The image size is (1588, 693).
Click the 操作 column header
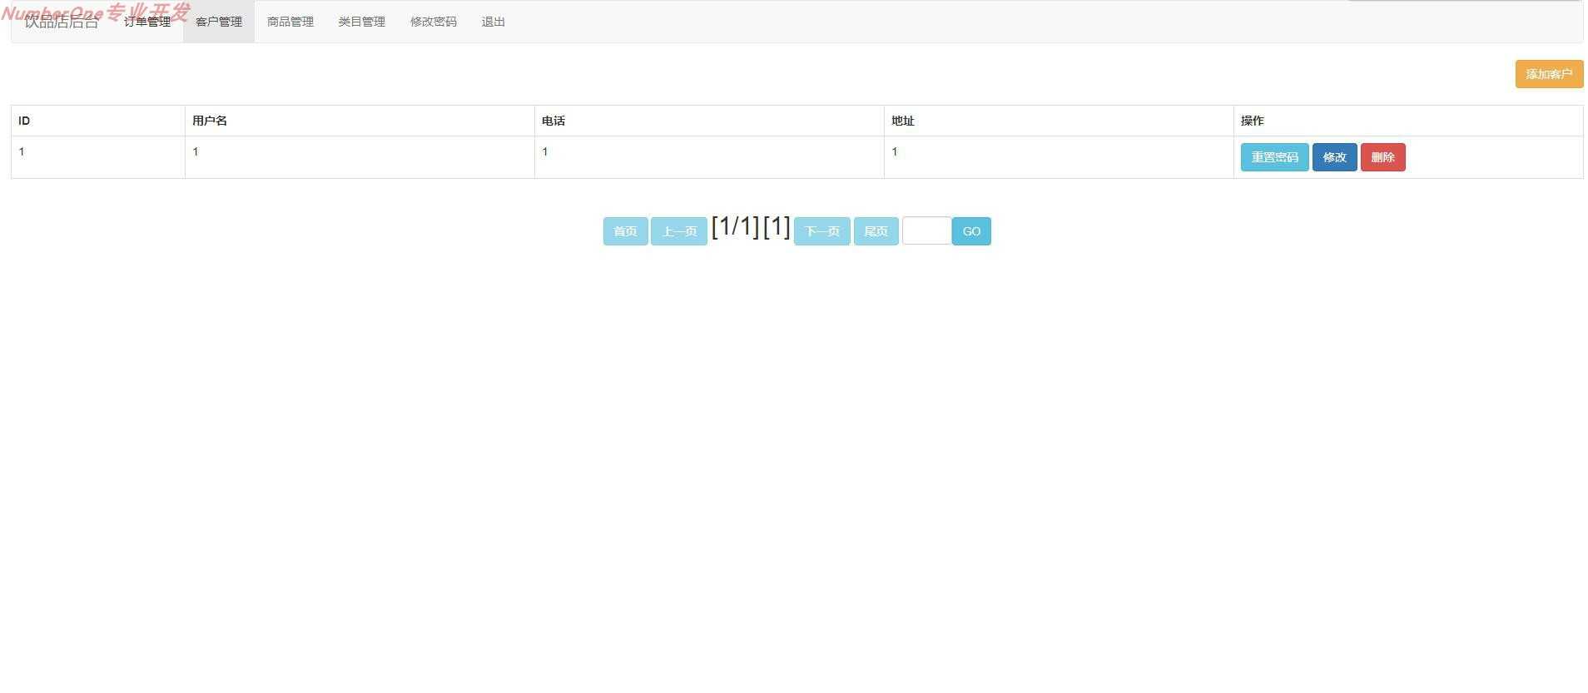[x=1408, y=121]
